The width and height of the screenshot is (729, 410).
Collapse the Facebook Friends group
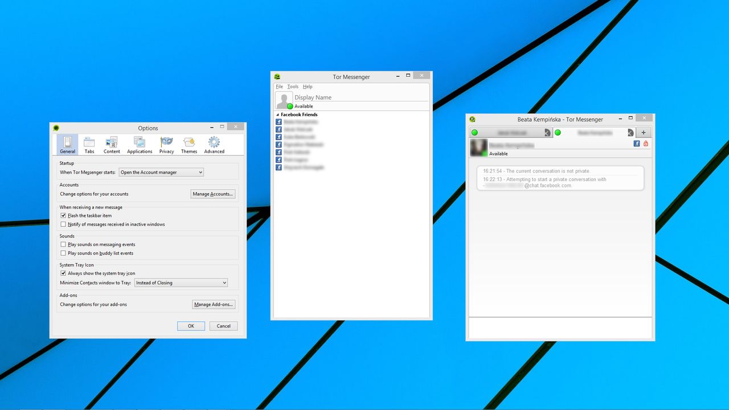(278, 115)
